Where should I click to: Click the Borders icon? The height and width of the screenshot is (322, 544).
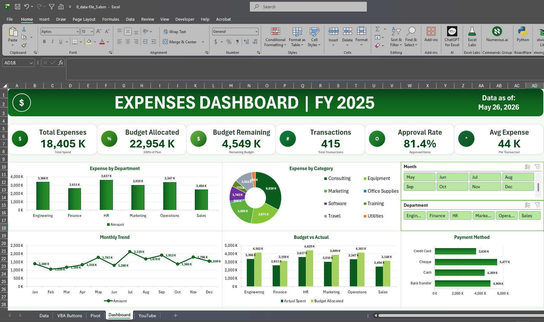coord(75,42)
